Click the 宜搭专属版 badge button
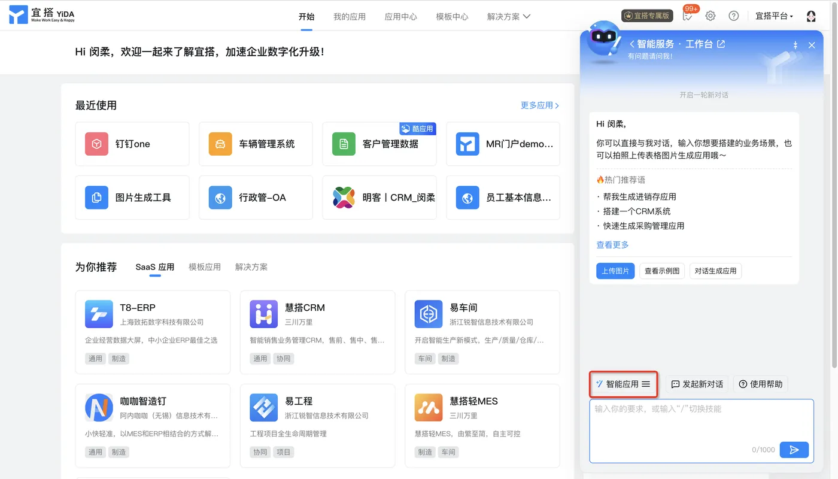Screen dimensions: 838x479 click(x=647, y=16)
